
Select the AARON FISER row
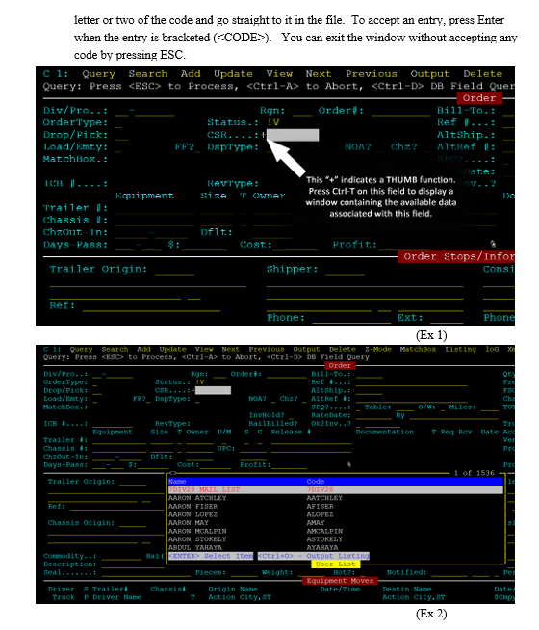tap(335, 507)
